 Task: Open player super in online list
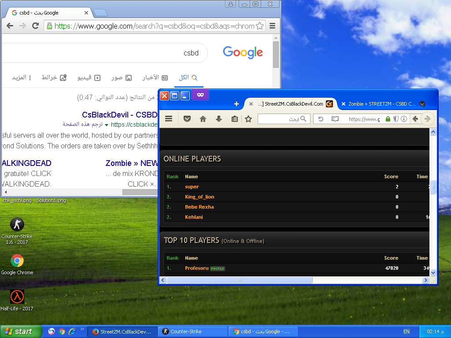pyautogui.click(x=192, y=187)
